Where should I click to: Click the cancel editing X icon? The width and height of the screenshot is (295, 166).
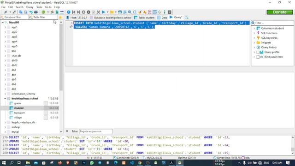coord(98,12)
